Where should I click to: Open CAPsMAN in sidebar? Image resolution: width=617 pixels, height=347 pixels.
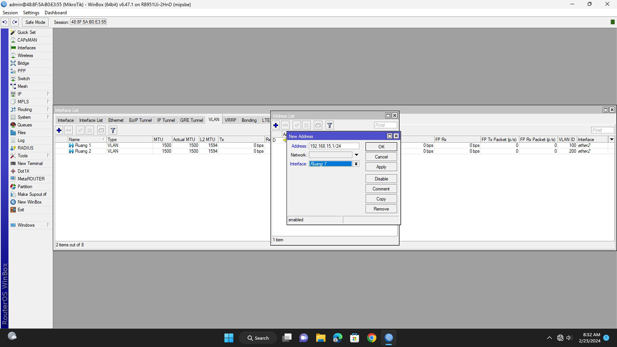click(x=27, y=40)
